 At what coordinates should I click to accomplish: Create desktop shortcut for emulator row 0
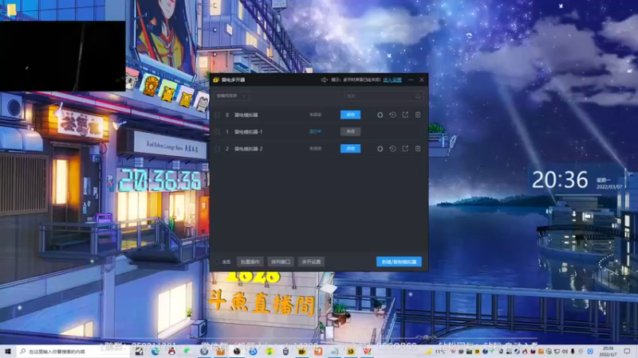coord(405,115)
